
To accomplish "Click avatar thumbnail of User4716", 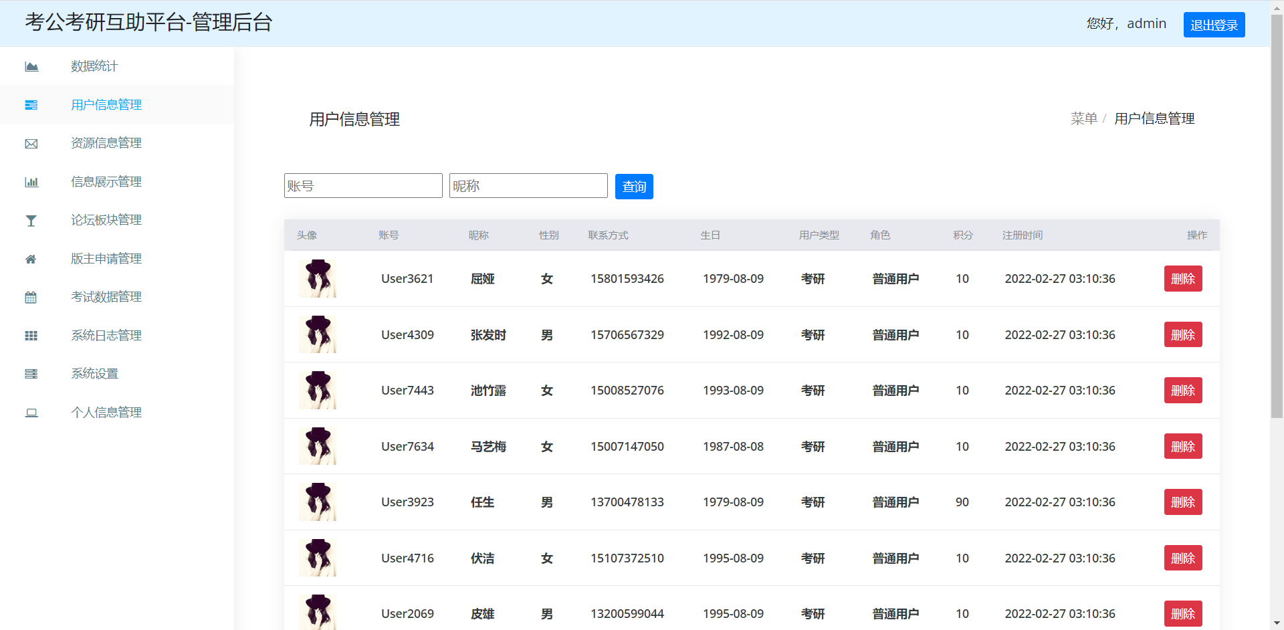I will click(318, 558).
